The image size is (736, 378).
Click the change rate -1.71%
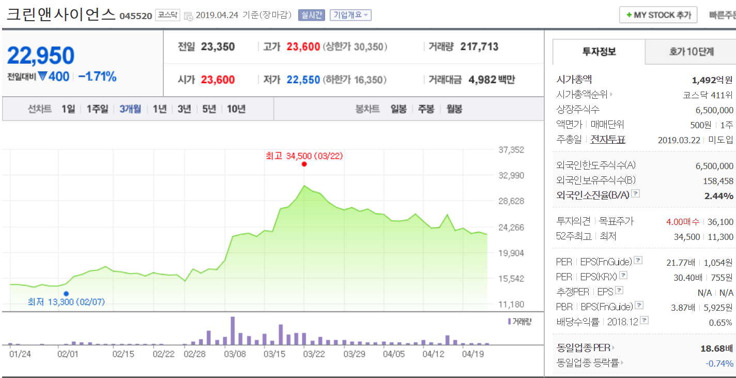(97, 77)
